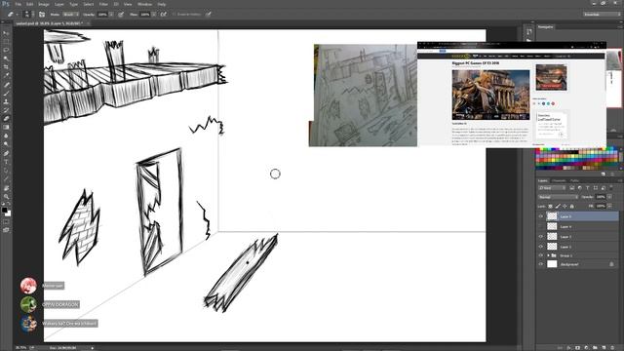Select the Lasso tool
The image size is (624, 351).
(x=6, y=50)
